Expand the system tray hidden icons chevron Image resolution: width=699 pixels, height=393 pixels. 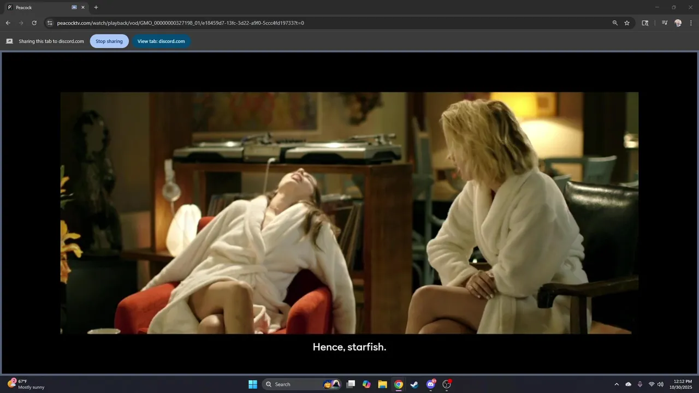click(617, 384)
